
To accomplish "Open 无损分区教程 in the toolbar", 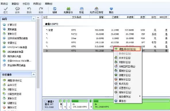I will [x=96, y=10].
